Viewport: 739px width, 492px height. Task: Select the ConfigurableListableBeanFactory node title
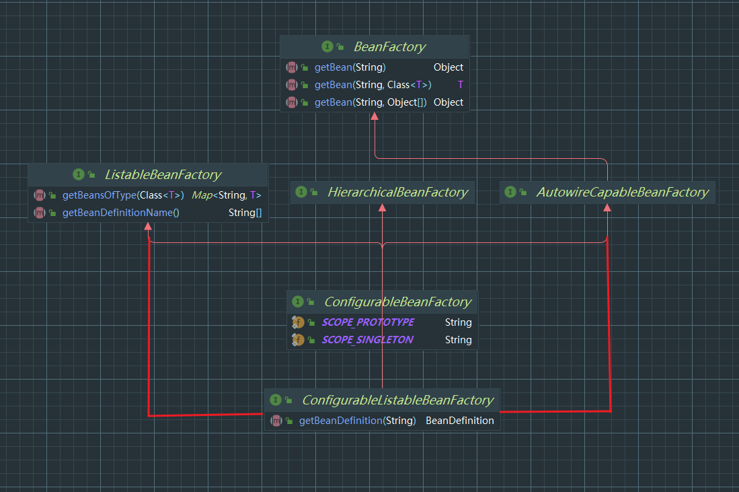pos(397,400)
